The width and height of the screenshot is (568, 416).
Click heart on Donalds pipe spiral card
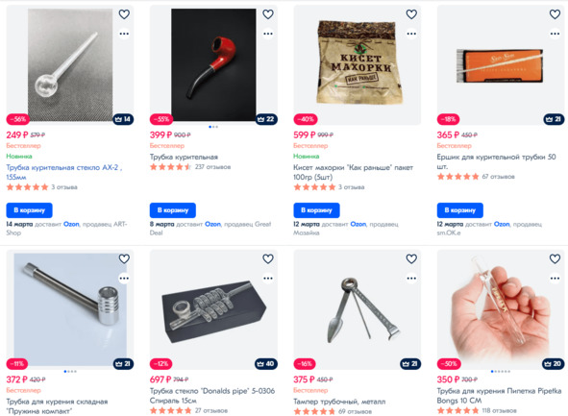[x=268, y=258]
